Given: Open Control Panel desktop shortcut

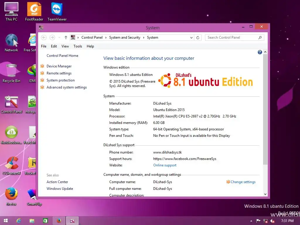Looking at the screenshot, I should coord(11,104).
